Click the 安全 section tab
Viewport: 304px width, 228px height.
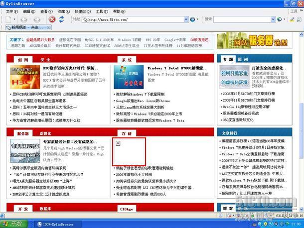(45, 60)
